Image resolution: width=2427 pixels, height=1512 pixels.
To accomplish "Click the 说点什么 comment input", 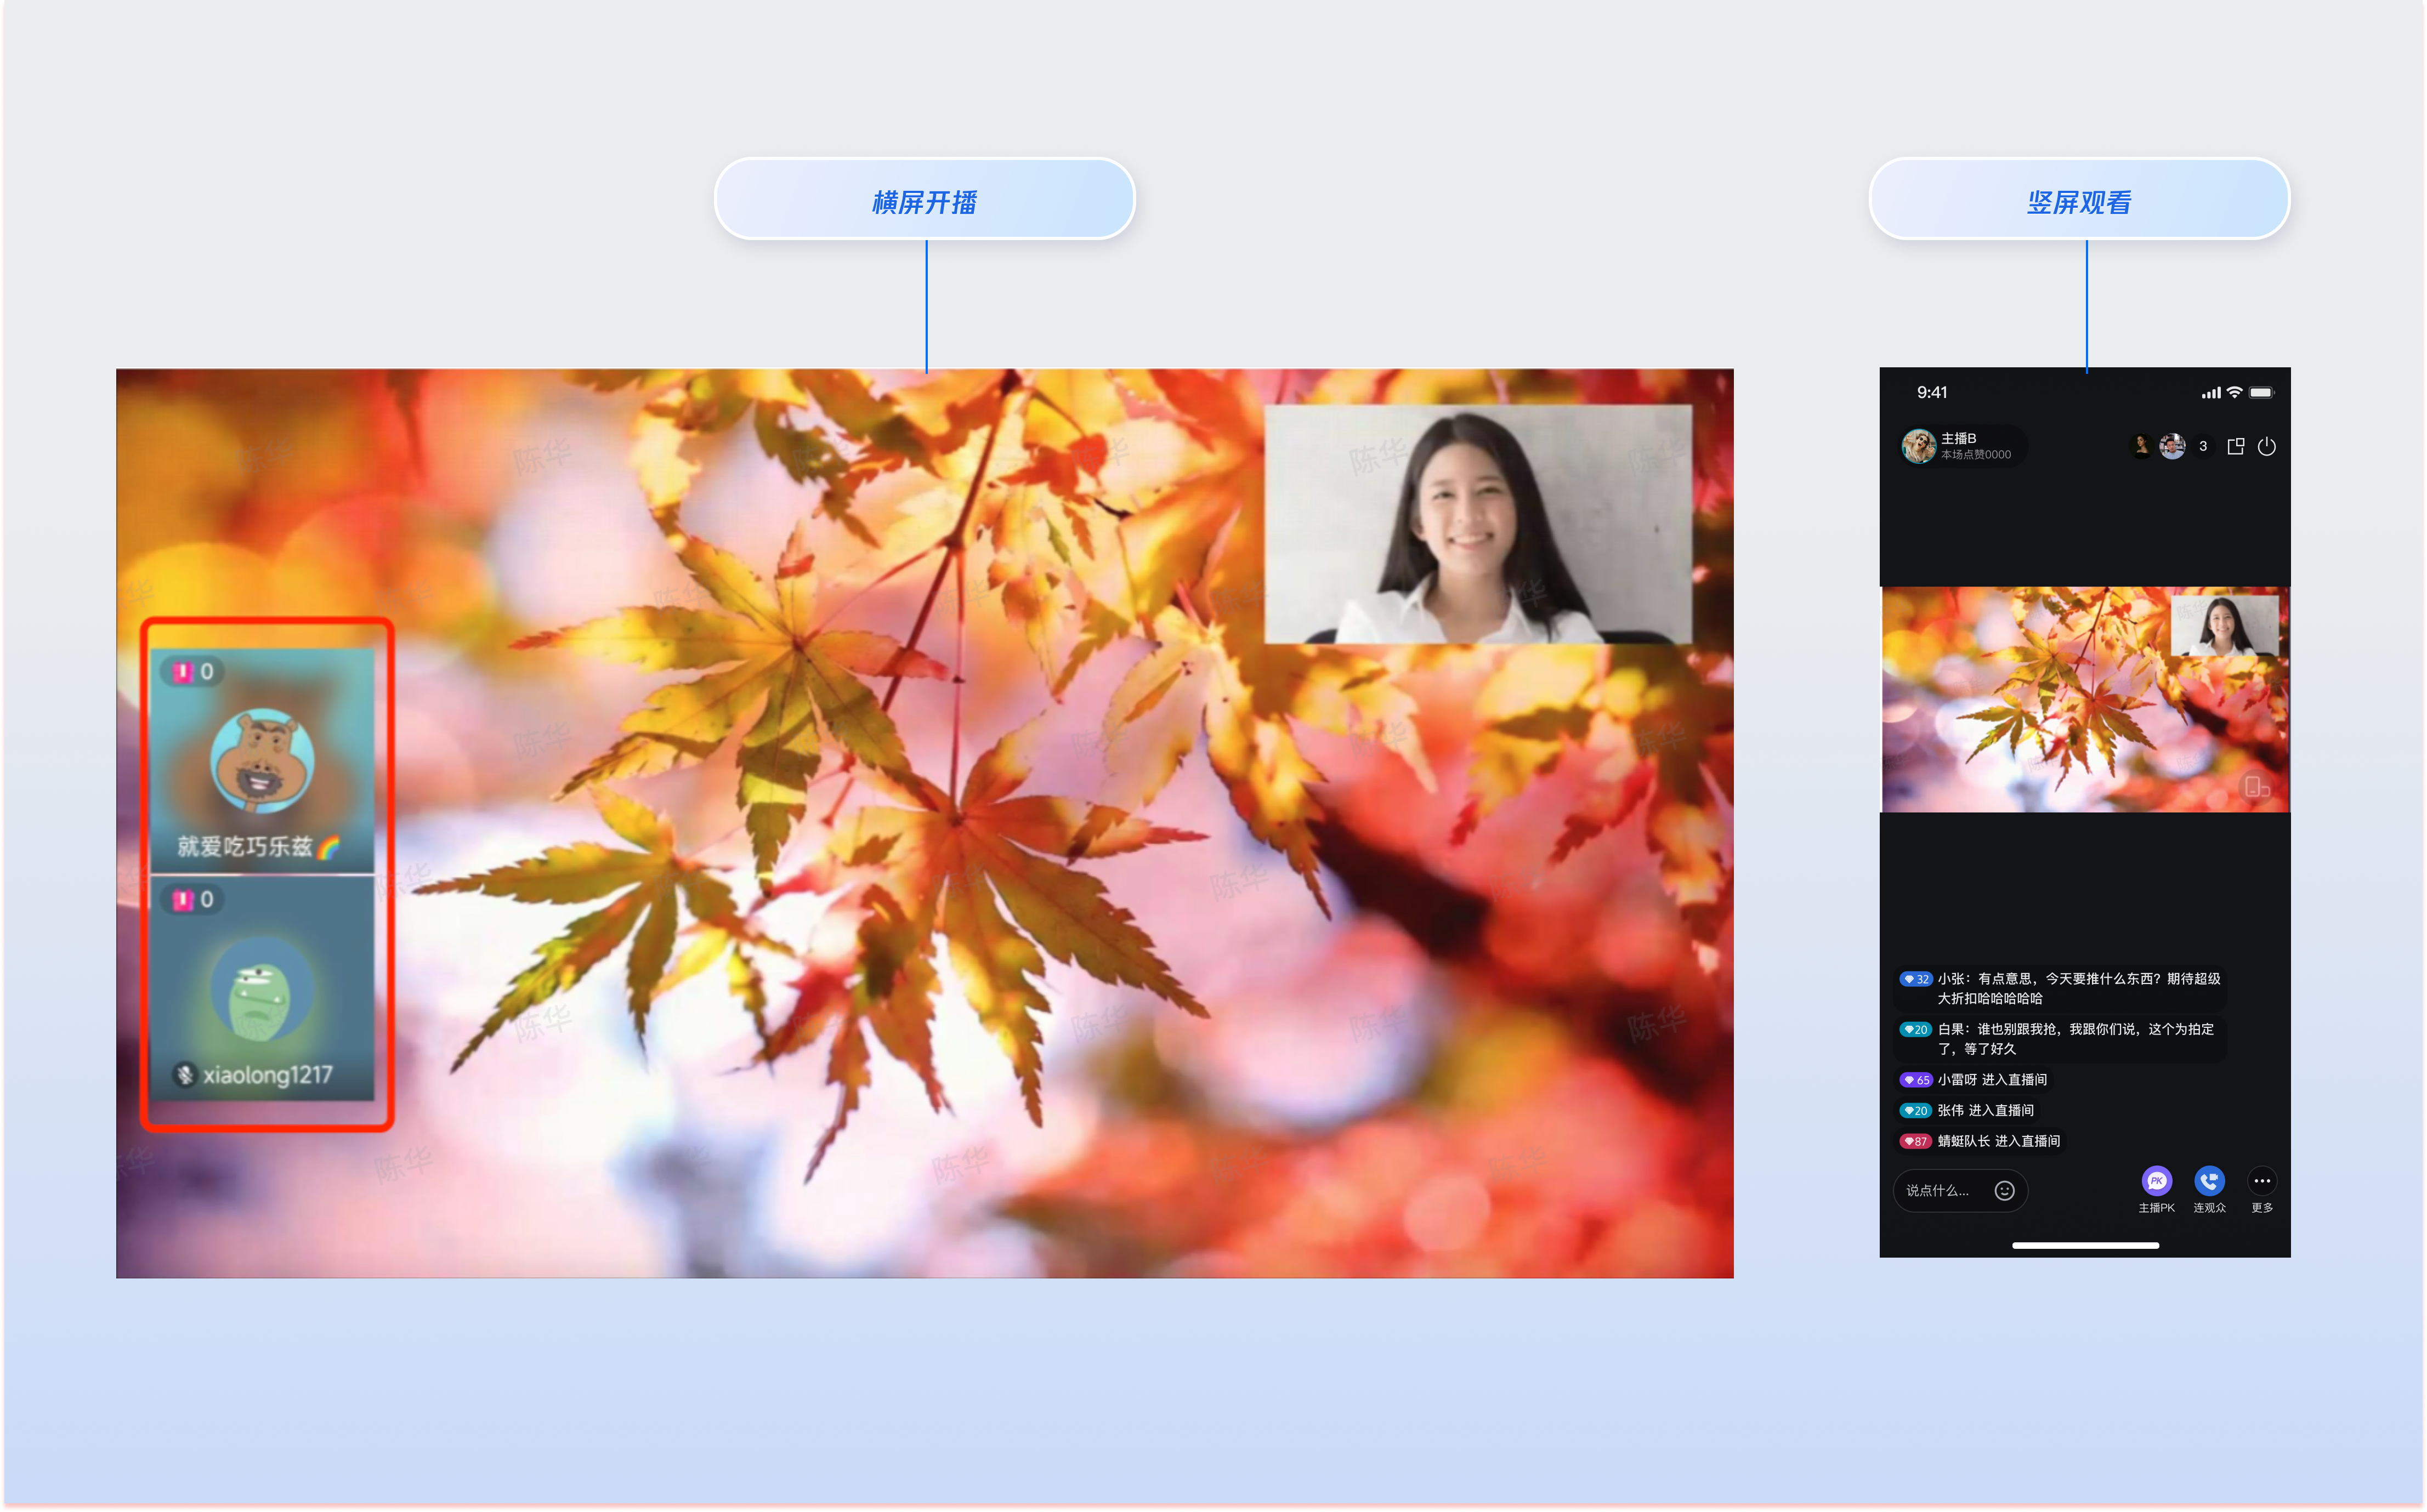I will tap(1938, 1190).
